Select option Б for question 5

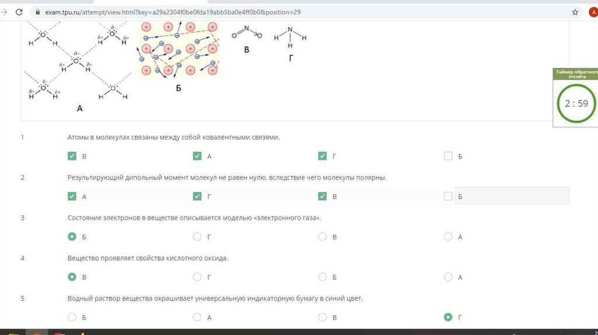click(72, 317)
